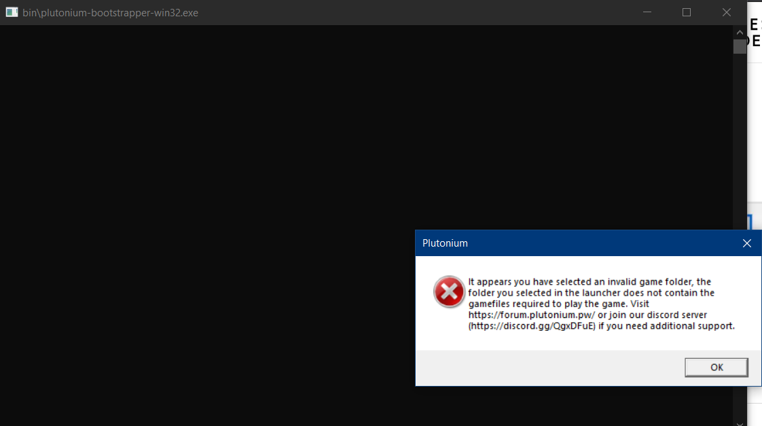Close the plutonium-bootstrapper console window
The height and width of the screenshot is (426, 762).
pos(726,12)
